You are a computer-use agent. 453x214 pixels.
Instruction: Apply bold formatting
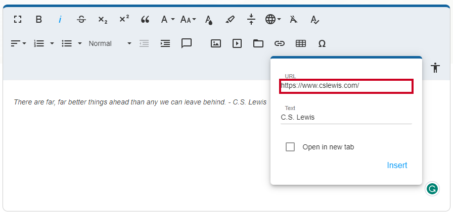pyautogui.click(x=39, y=20)
